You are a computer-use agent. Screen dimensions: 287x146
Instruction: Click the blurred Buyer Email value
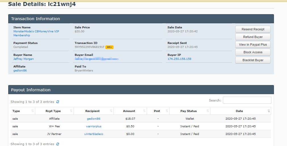(97, 59)
